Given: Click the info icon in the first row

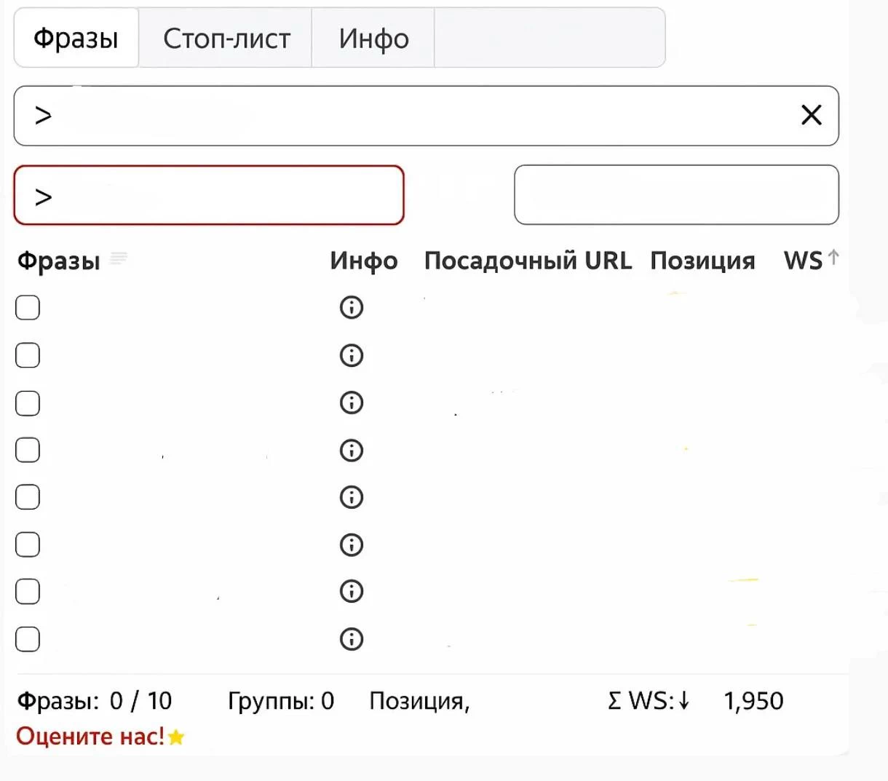Looking at the screenshot, I should point(352,308).
